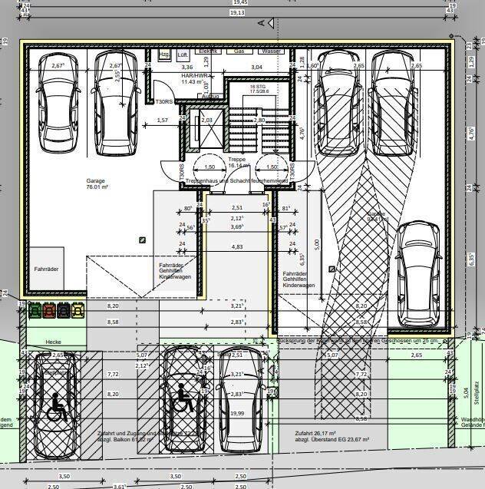The width and height of the screenshot is (485, 489).
Task: Click the wheelchair symbol on the leftmost parking space
Action: tap(57, 408)
